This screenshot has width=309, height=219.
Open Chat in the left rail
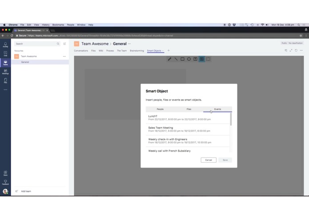(x=5, y=54)
